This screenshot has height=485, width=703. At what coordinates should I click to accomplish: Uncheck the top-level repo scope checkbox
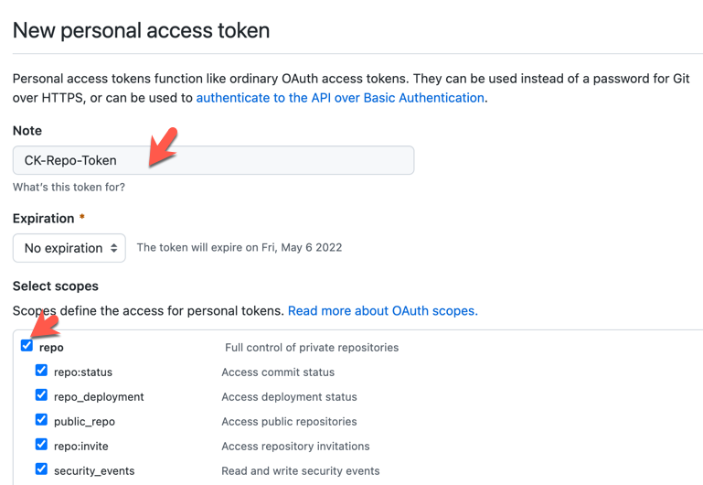pyautogui.click(x=27, y=346)
